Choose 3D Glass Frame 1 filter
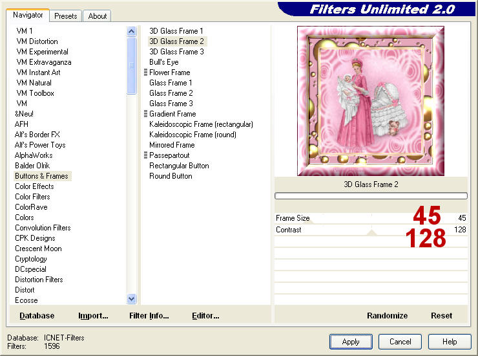The image size is (478, 356). coord(176,31)
